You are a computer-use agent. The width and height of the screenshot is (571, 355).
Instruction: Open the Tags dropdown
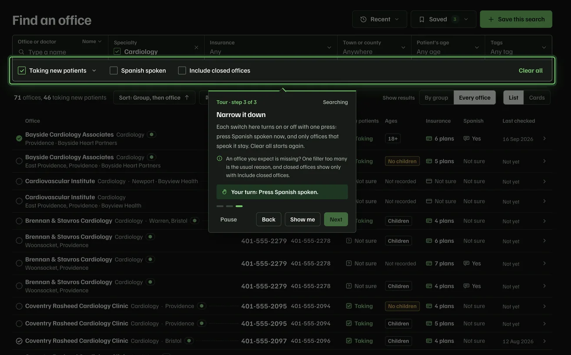(518, 47)
